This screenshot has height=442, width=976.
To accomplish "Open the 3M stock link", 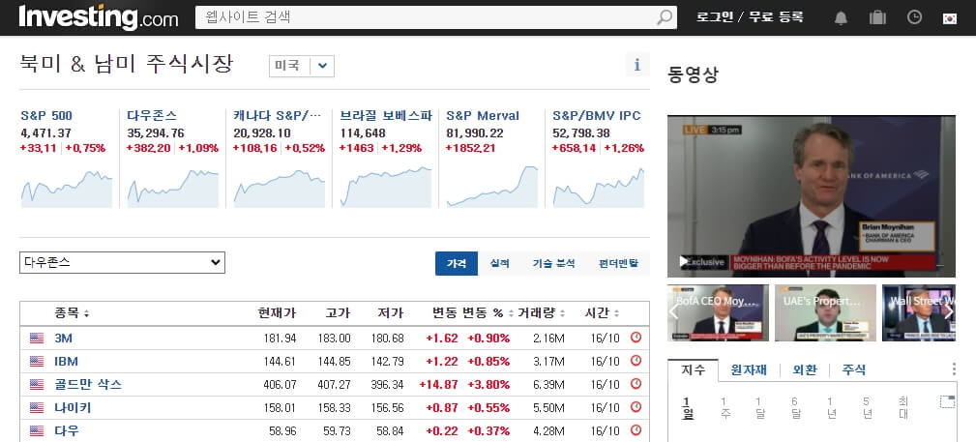I will 64,339.
